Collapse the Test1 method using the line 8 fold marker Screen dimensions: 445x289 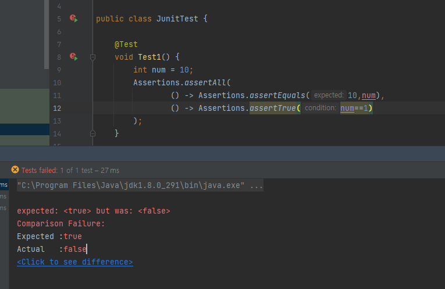92,57
